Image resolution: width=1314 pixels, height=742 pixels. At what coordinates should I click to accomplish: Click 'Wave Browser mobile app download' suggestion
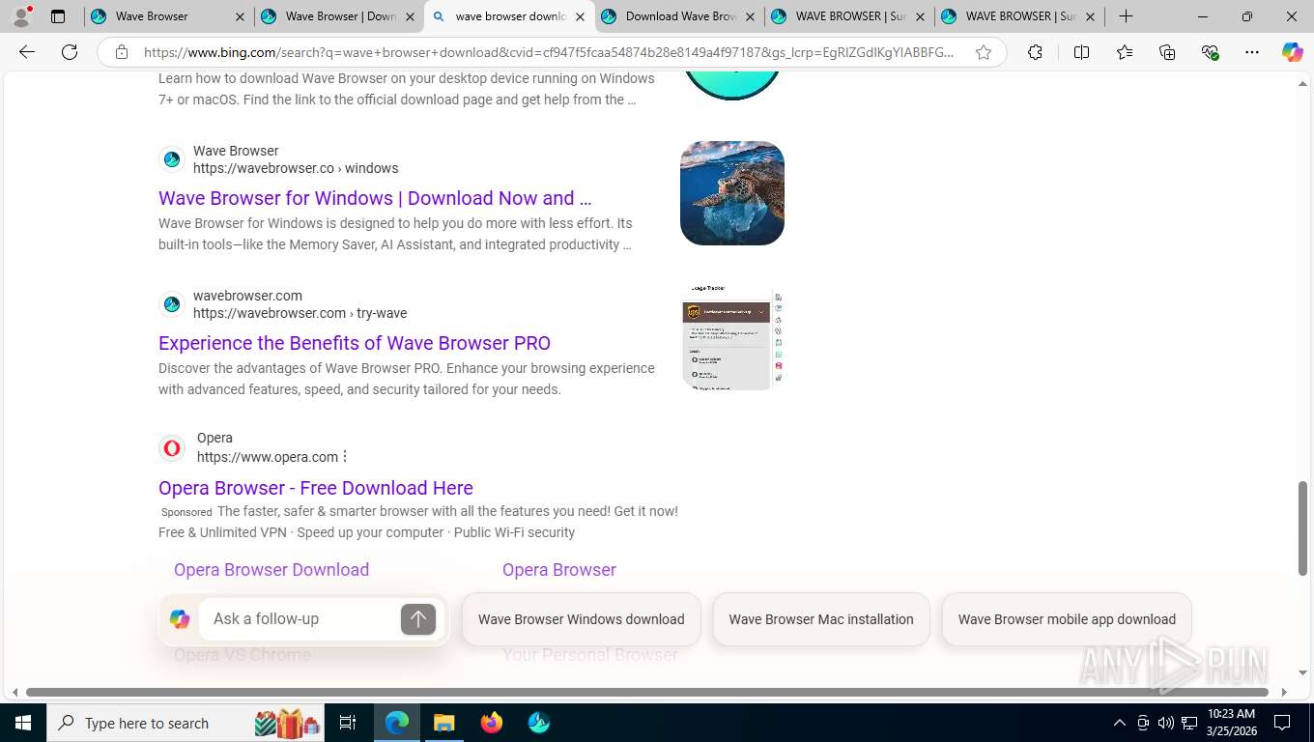click(1067, 619)
